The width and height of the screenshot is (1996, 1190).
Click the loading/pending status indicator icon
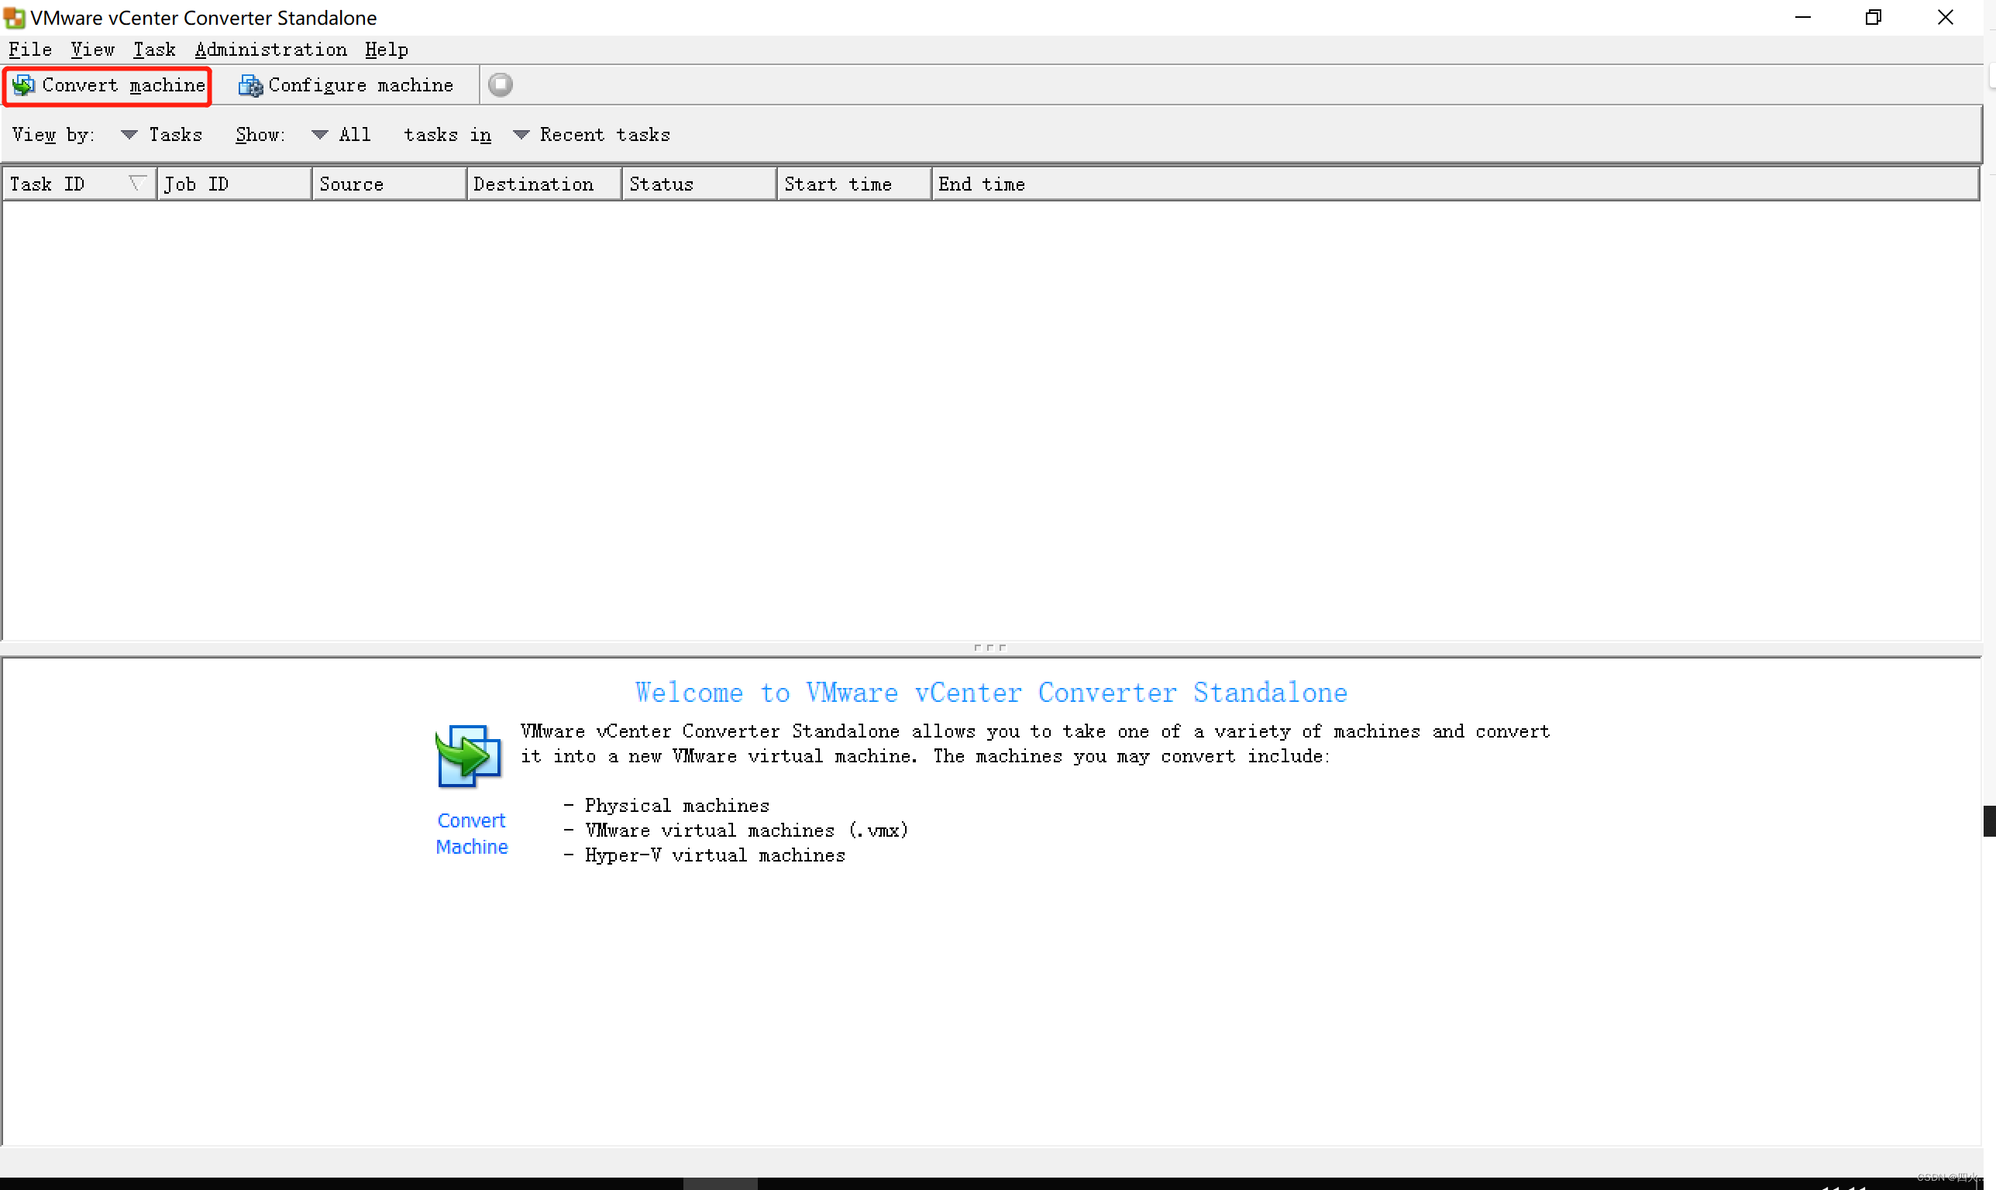coord(500,85)
